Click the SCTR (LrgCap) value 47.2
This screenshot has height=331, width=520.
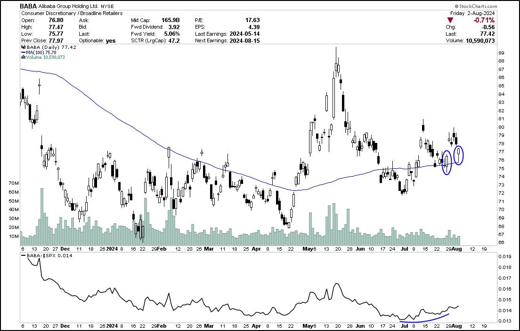pos(174,41)
